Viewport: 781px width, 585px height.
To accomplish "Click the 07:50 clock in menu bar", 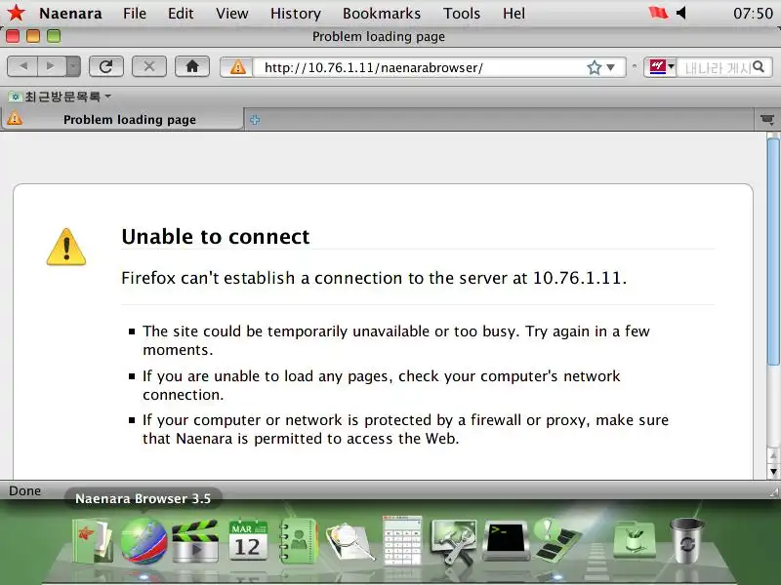I will 753,13.
